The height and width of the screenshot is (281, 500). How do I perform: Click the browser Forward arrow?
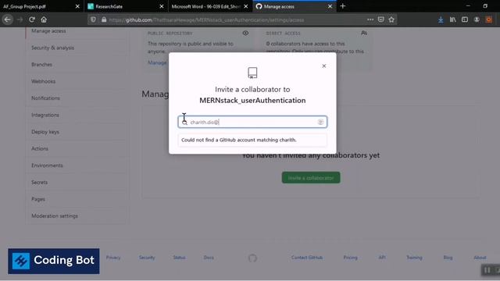(x=20, y=20)
